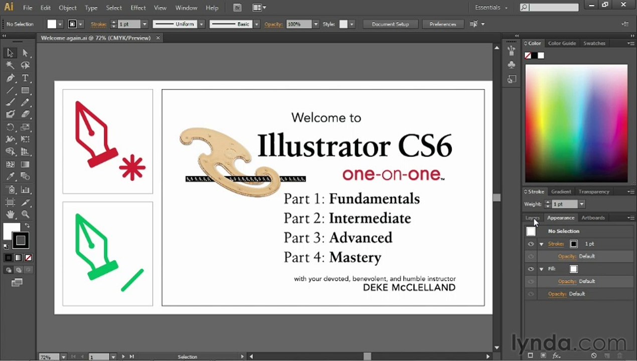Viewport: 637px width, 361px height.
Task: Select the Scale tool
Action: (25, 127)
